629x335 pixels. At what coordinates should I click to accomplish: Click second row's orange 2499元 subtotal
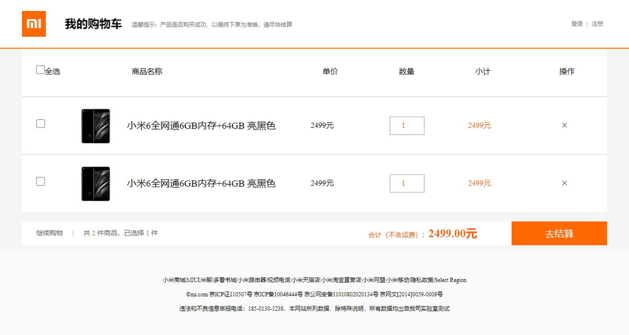480,183
